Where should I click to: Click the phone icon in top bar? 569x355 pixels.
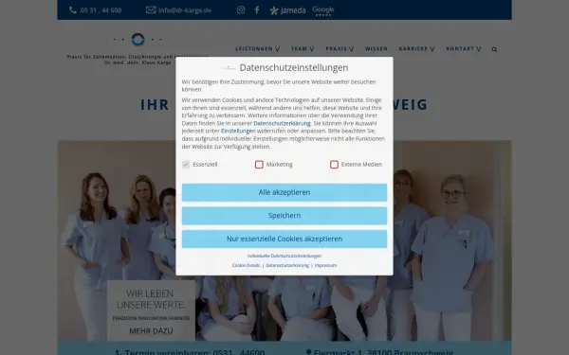click(x=73, y=10)
